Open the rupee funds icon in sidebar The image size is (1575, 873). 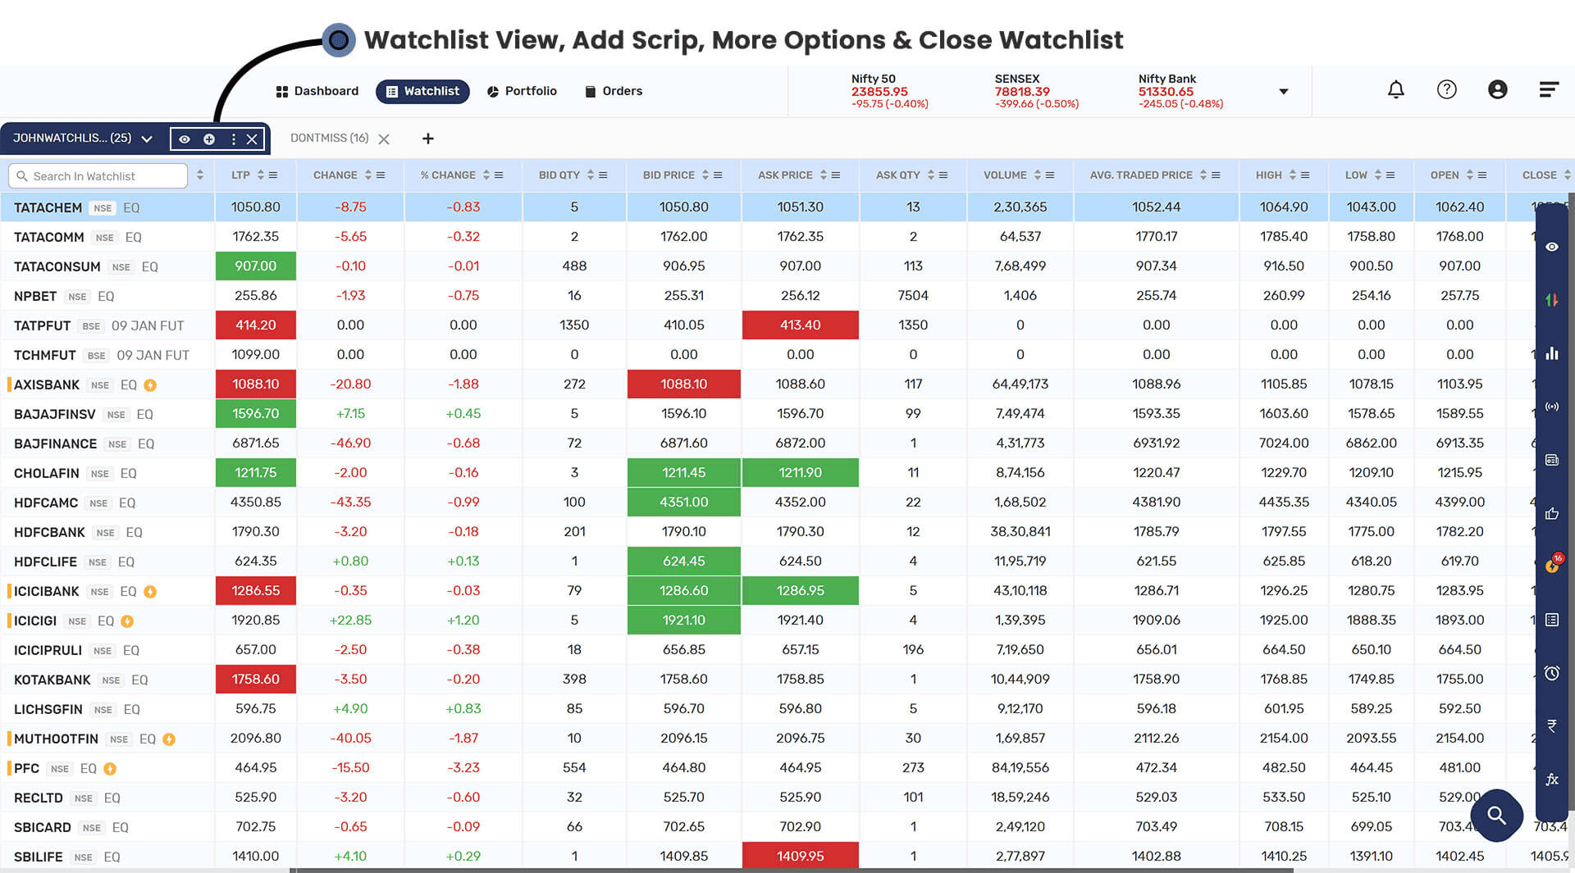click(1551, 725)
